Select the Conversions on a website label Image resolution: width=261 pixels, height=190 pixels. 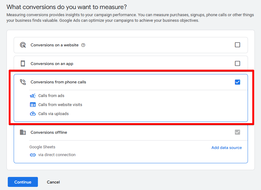54,45
